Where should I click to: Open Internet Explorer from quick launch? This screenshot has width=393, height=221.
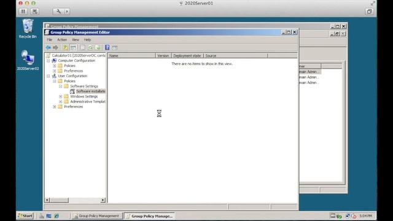(x=56, y=216)
